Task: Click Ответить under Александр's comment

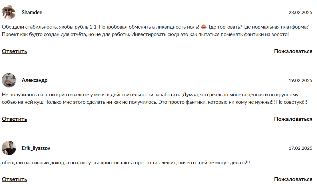Action: (14, 119)
